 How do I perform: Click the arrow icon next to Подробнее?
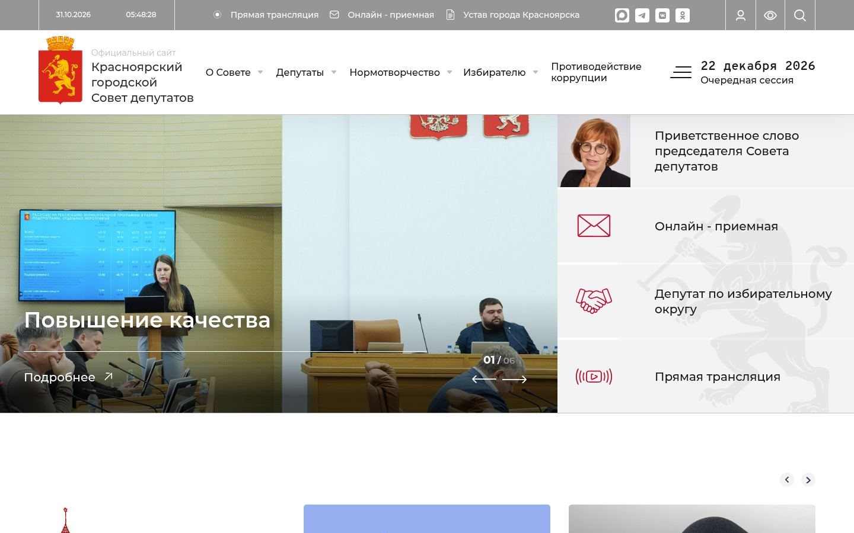tap(109, 377)
